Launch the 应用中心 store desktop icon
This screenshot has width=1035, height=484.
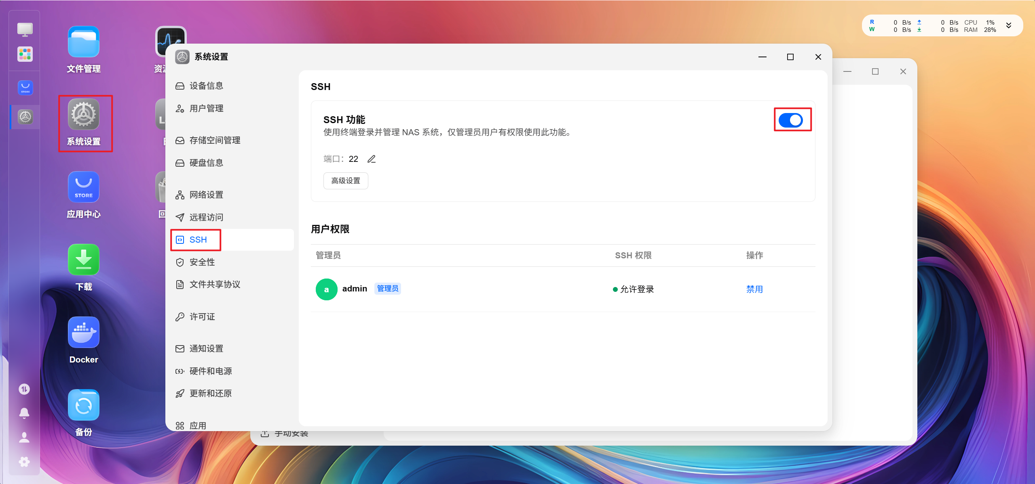point(84,187)
